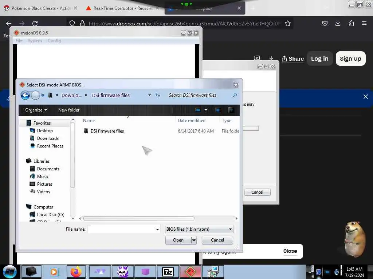The width and height of the screenshot is (373, 279).
Task: Cancel the BIOS file selection dialog
Action: [x=217, y=240]
